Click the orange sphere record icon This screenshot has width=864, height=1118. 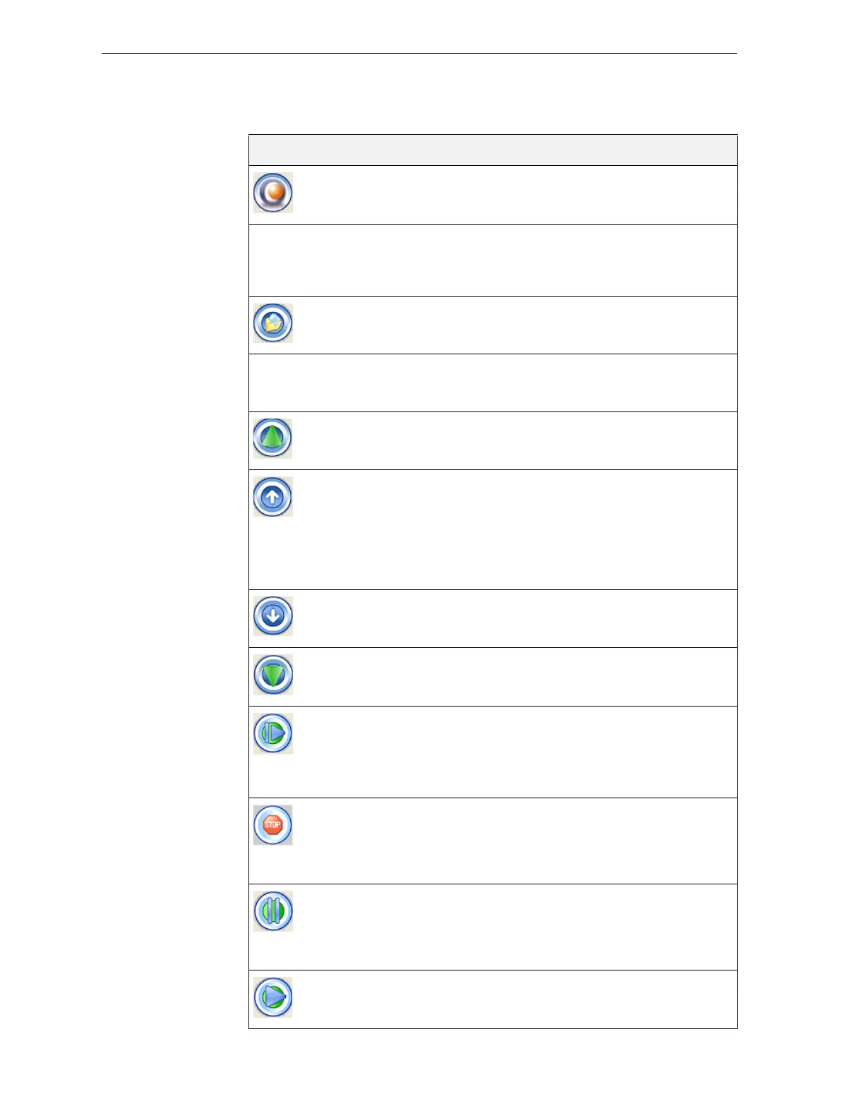(273, 193)
